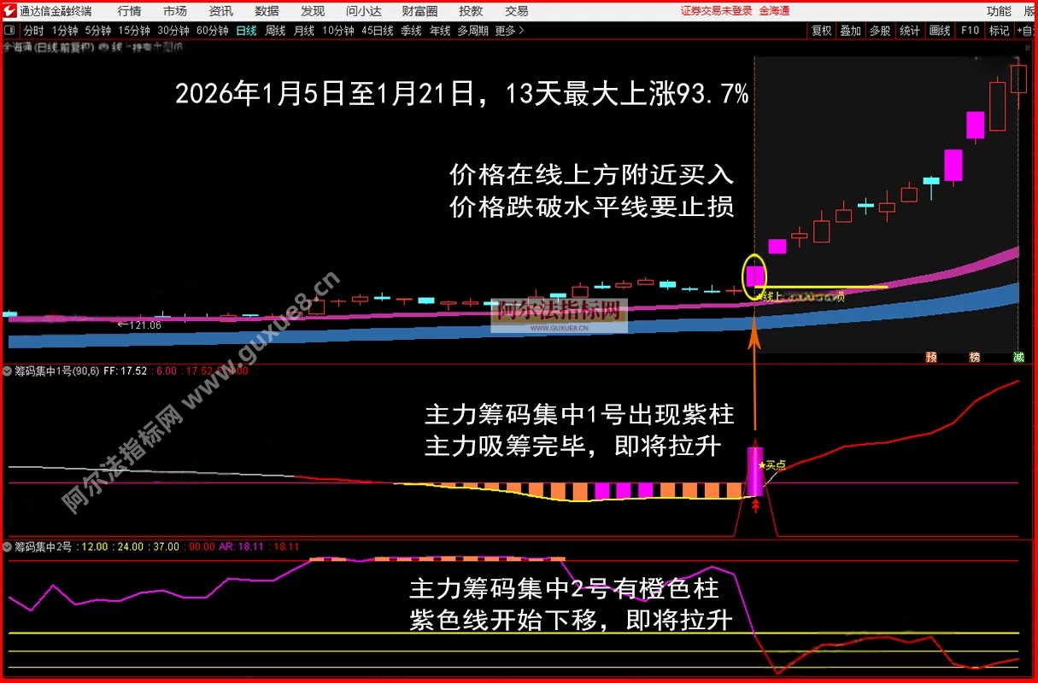Collapse the left panel toggle icon
The height and width of the screenshot is (683, 1038).
click(9, 29)
